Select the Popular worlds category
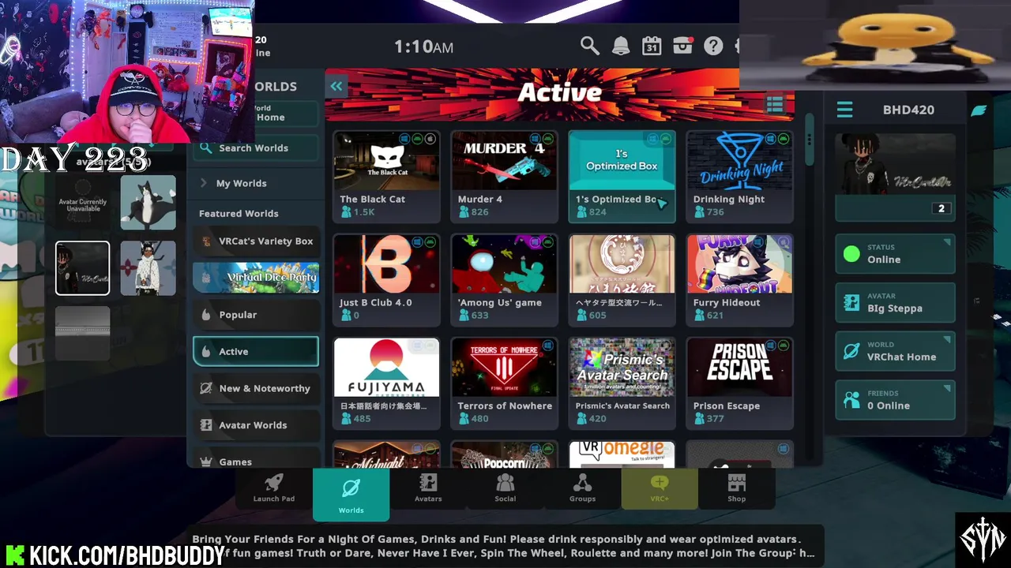1011x568 pixels. (x=256, y=315)
